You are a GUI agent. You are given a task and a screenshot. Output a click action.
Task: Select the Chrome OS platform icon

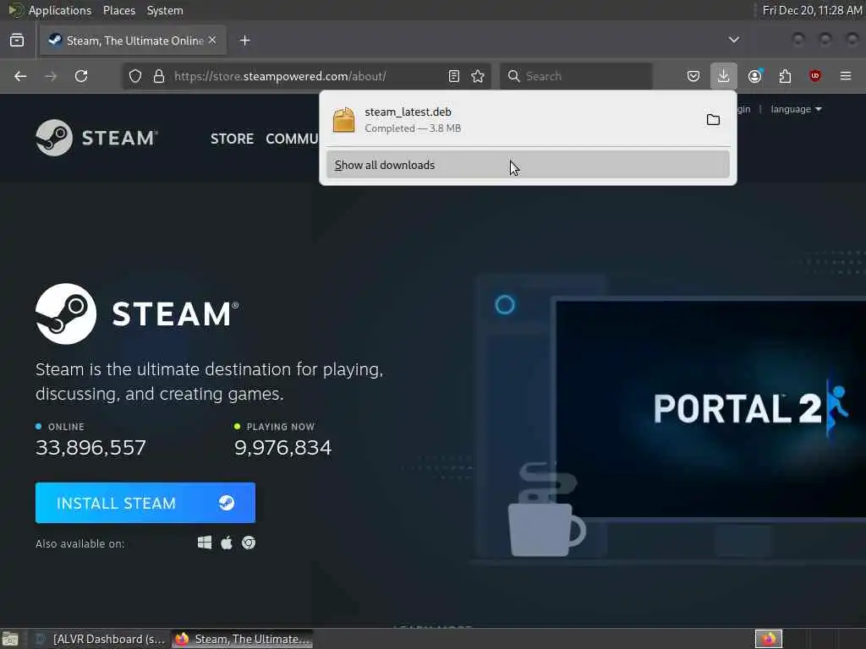point(249,543)
